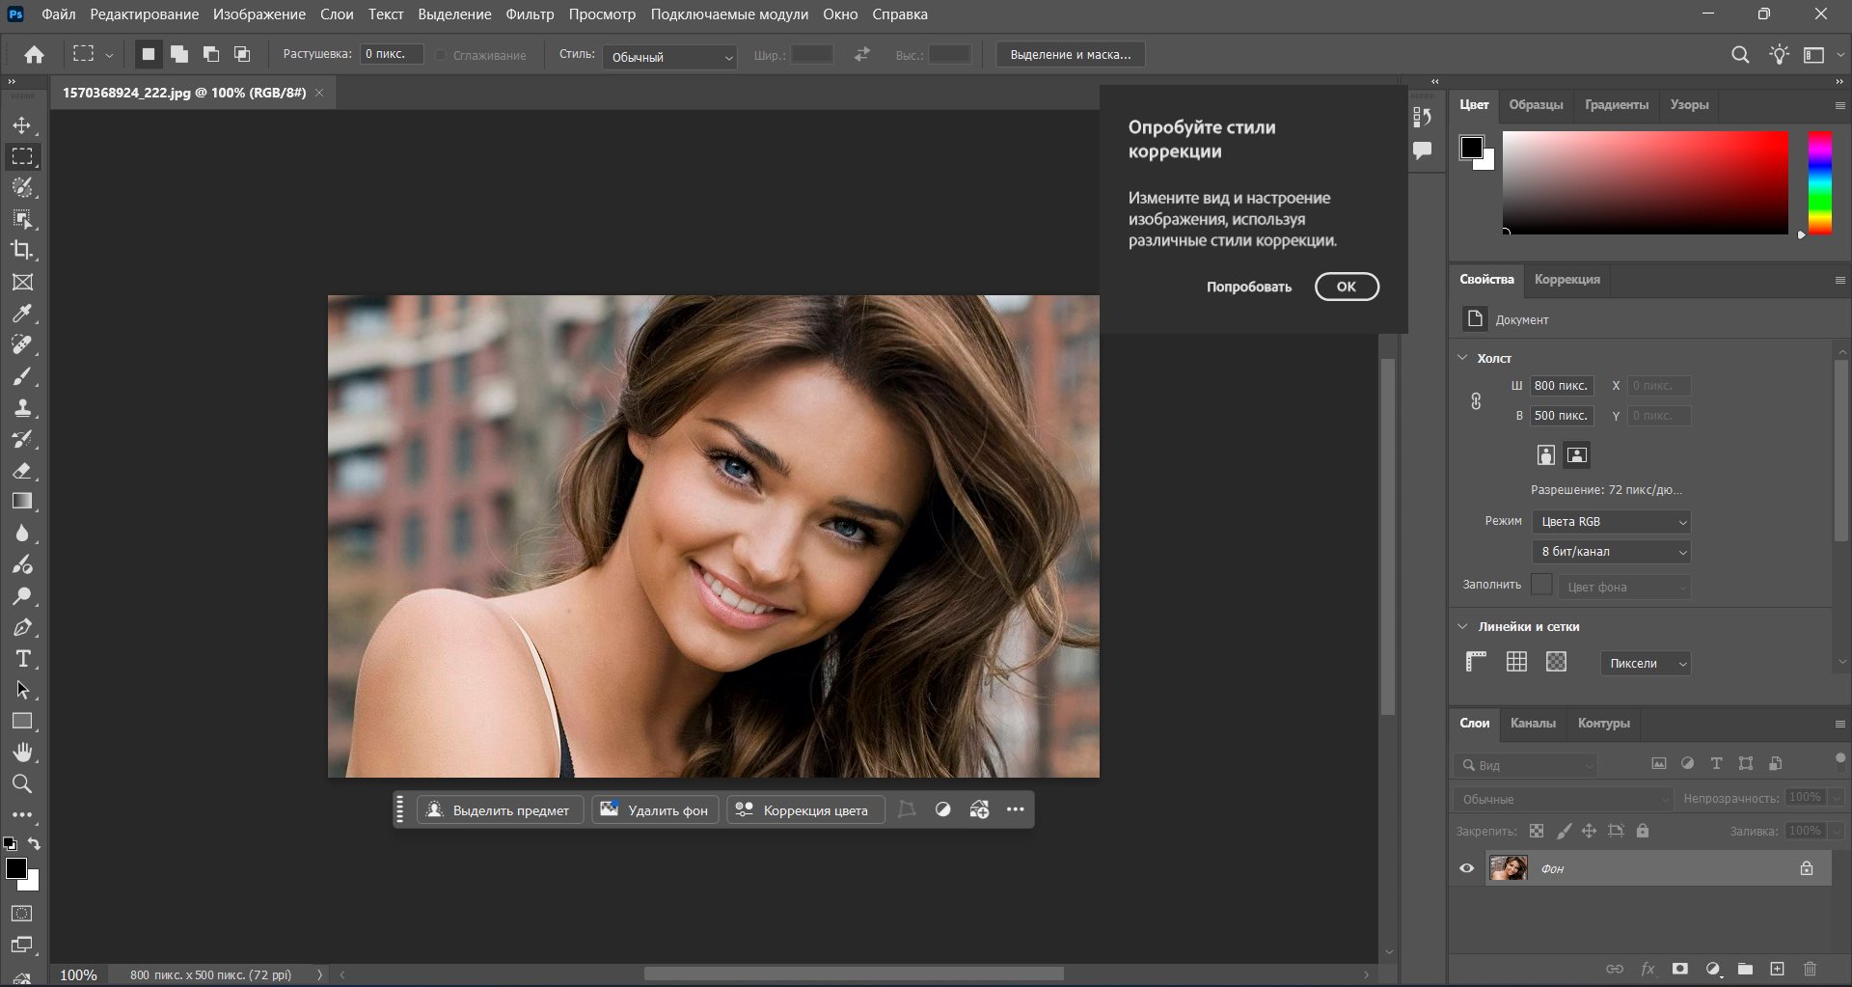Select the Eyedropper tool
The width and height of the screenshot is (1852, 987).
coord(22,314)
